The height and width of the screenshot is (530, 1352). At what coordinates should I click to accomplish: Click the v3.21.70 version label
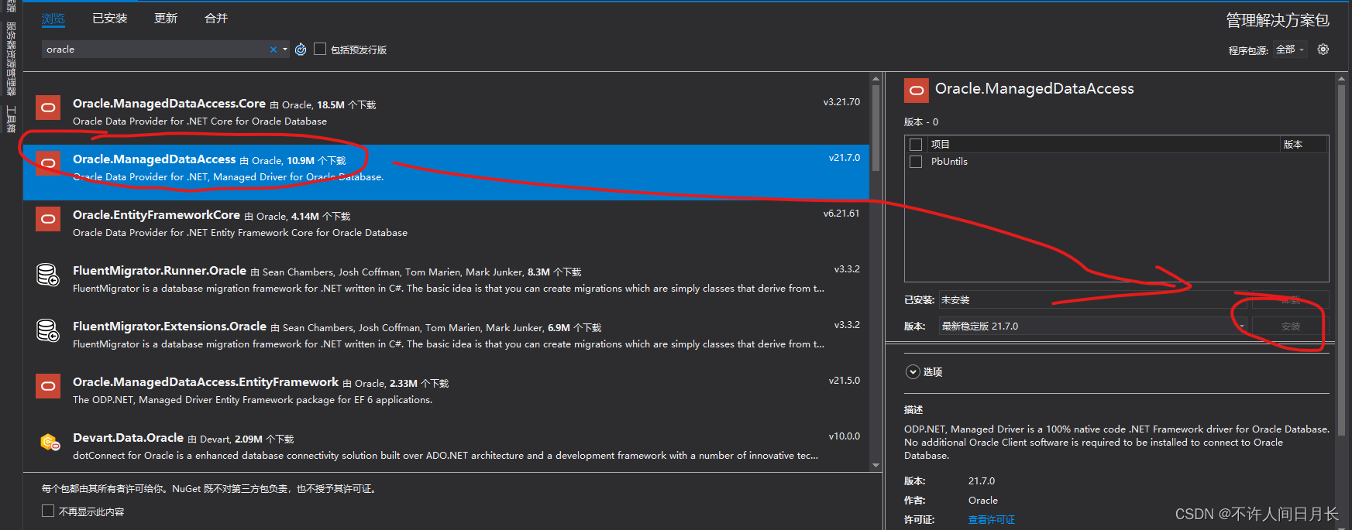(841, 102)
